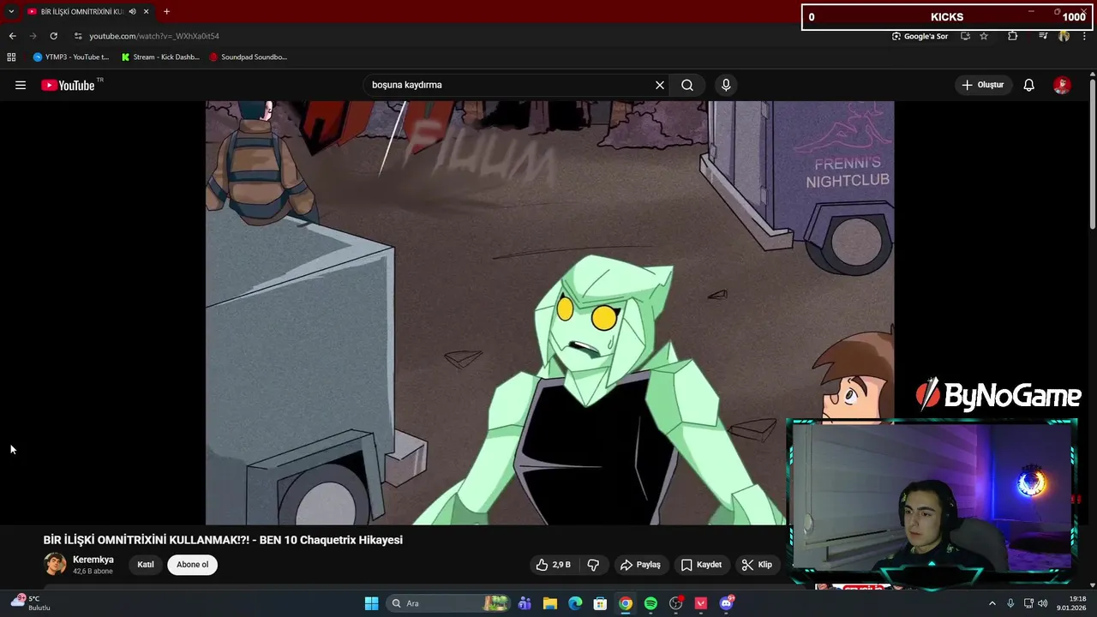
Task: Click system tray microphone icon
Action: [x=1010, y=603]
